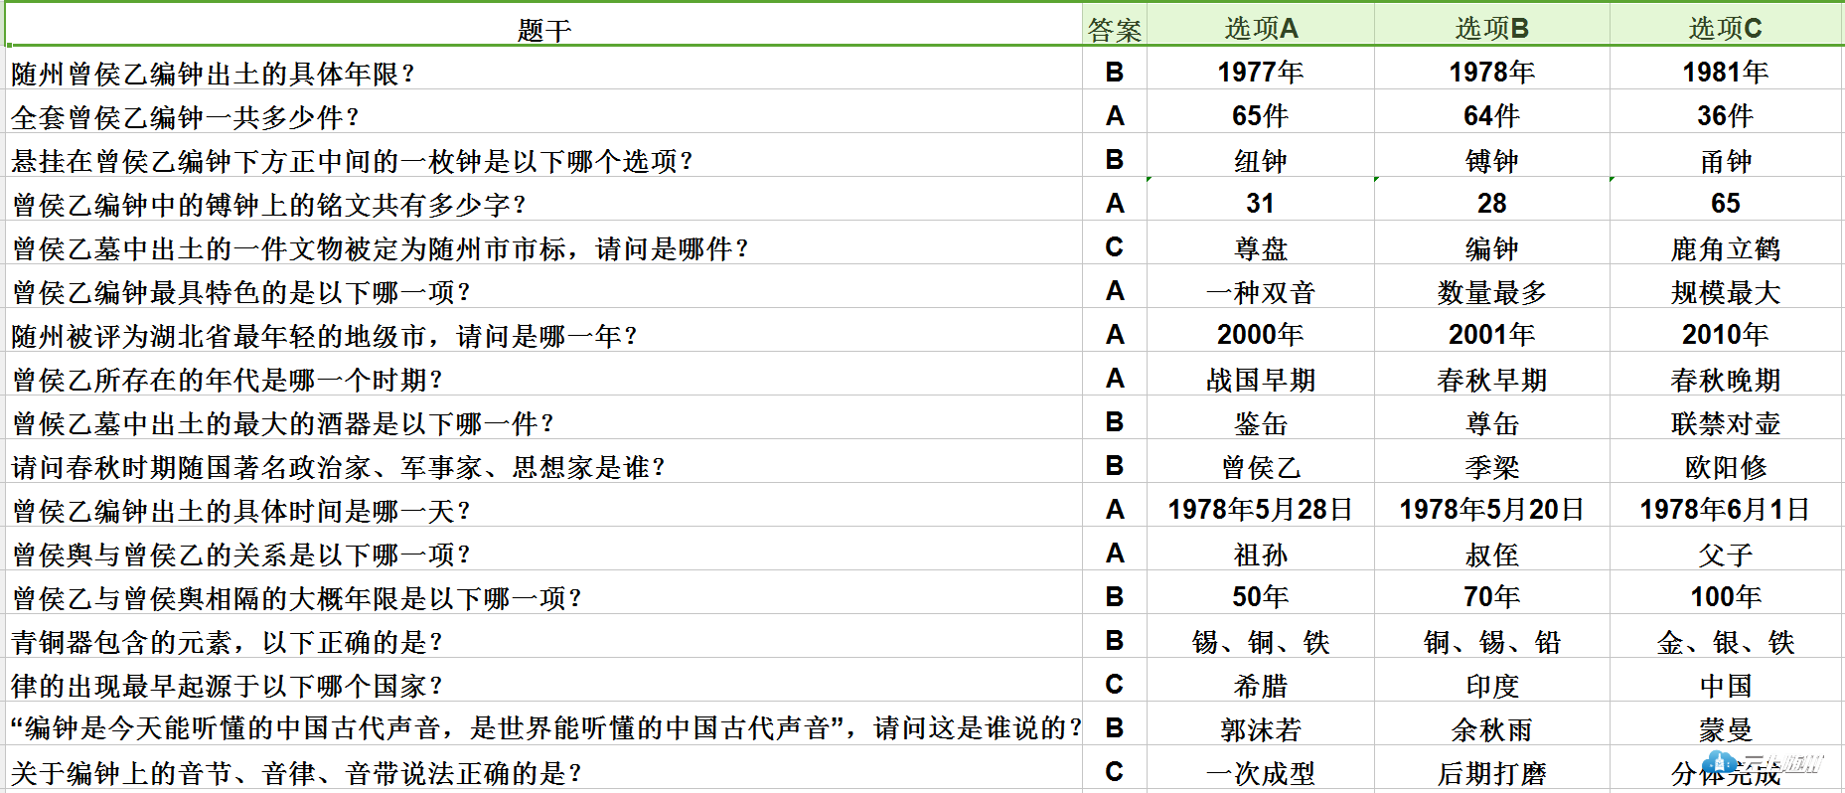Image resolution: width=1845 pixels, height=793 pixels.
Task: Click the 叔侄 cell
Action: coord(1491,555)
